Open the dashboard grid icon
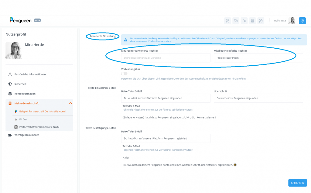This screenshot has width=311, height=193. pos(227,21)
